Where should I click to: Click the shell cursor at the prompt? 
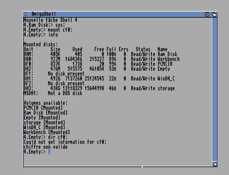49,152
